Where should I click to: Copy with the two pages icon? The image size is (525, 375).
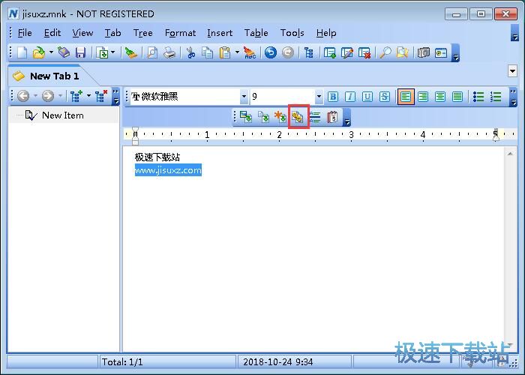pyautogui.click(x=208, y=52)
